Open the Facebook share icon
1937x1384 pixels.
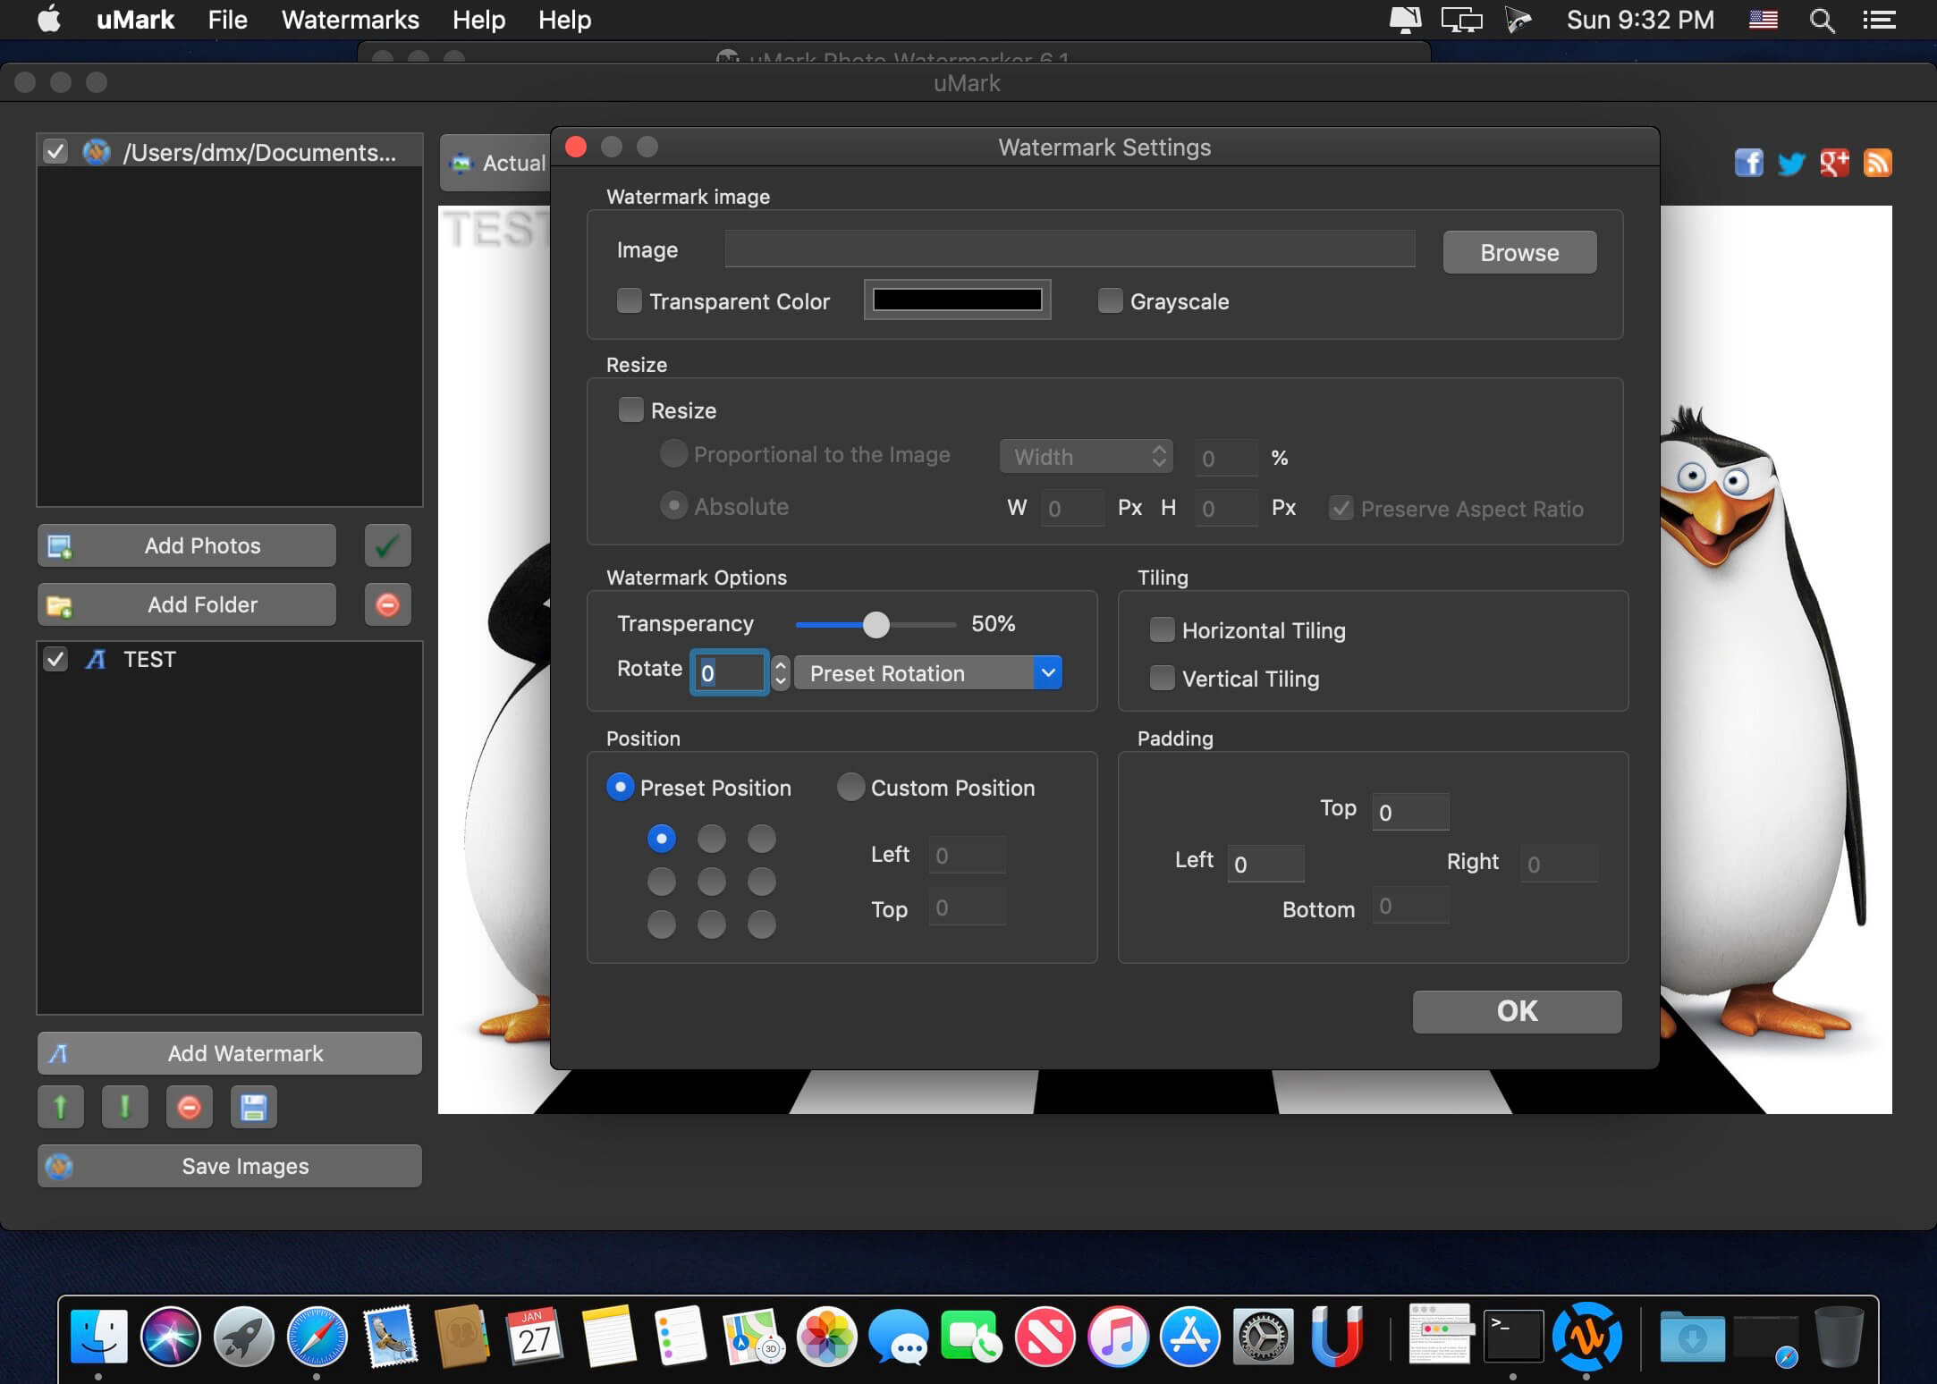click(x=1748, y=163)
